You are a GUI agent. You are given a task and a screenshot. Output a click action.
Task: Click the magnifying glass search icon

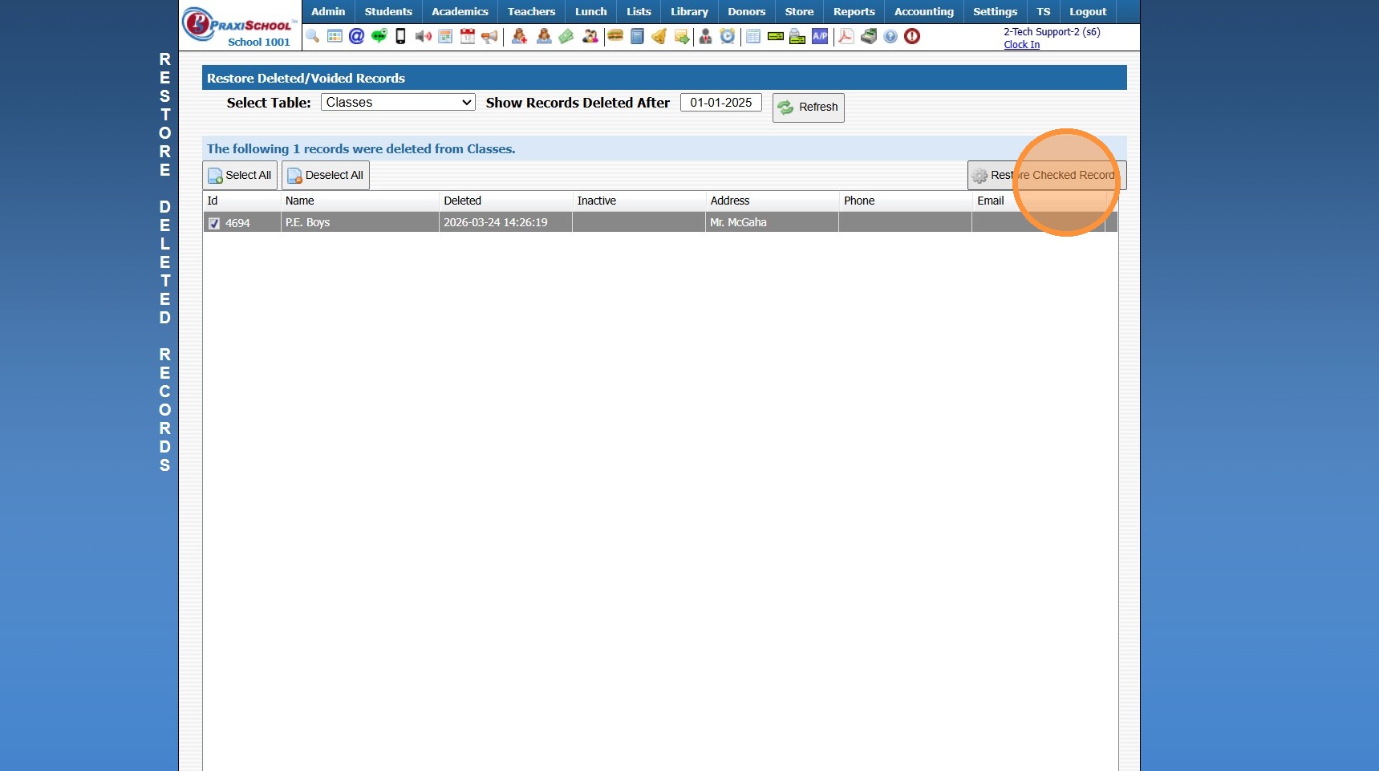click(313, 36)
